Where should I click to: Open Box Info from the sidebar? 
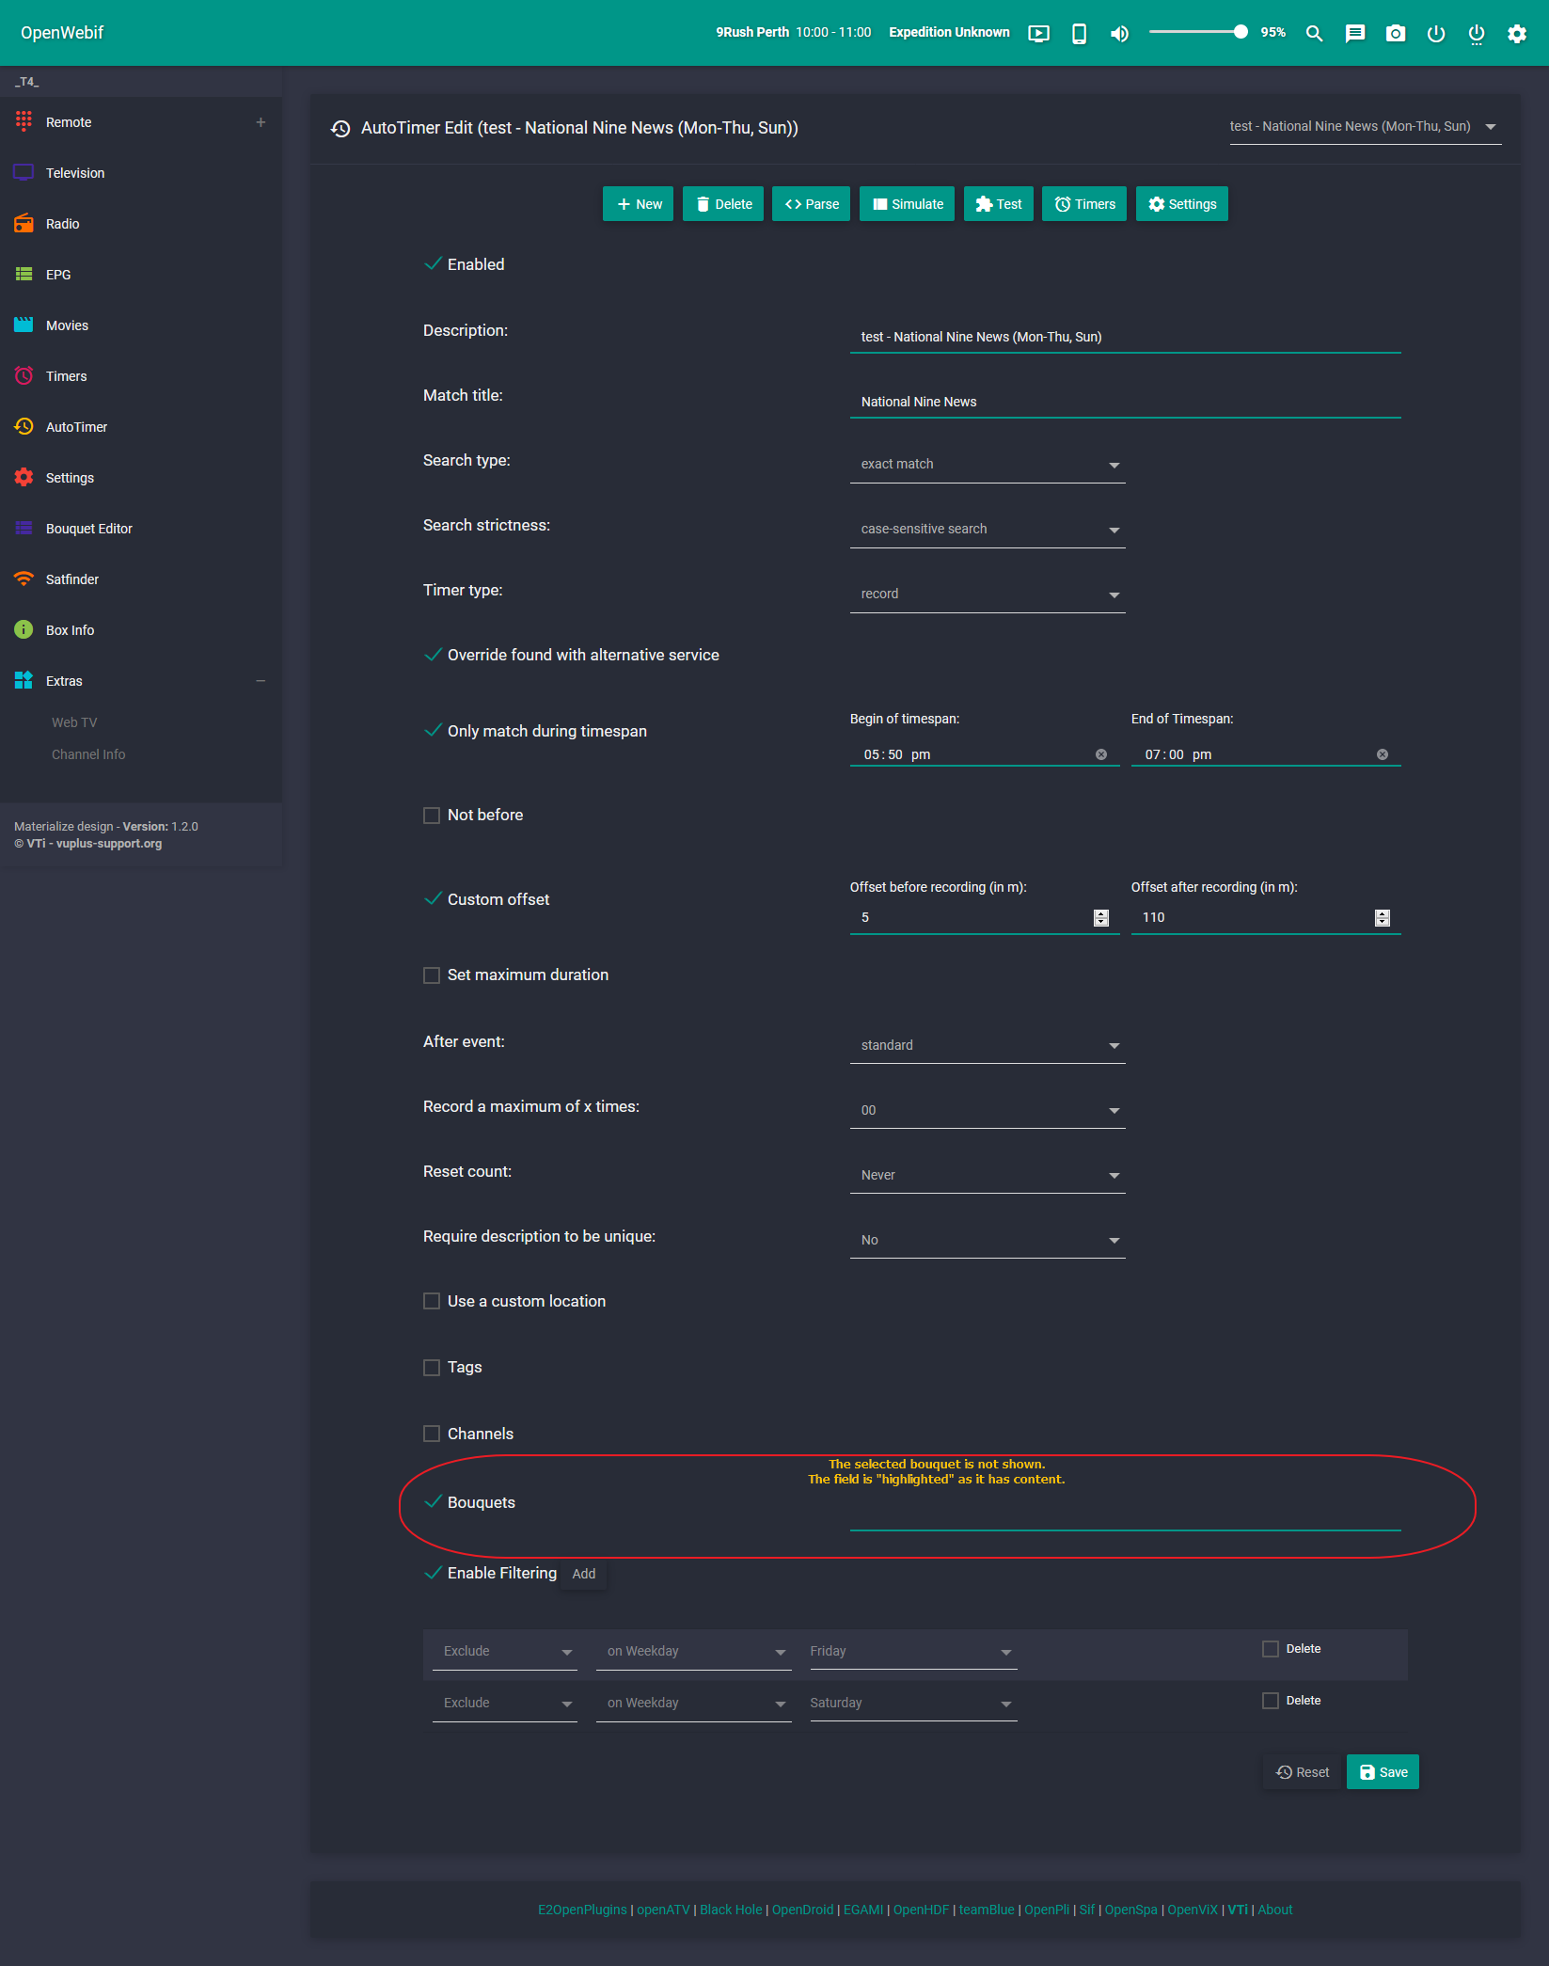70,629
